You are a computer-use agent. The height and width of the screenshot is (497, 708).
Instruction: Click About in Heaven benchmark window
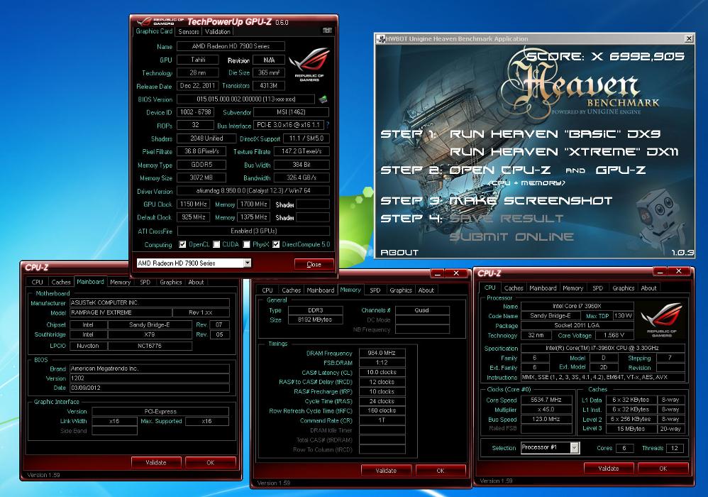tap(399, 253)
